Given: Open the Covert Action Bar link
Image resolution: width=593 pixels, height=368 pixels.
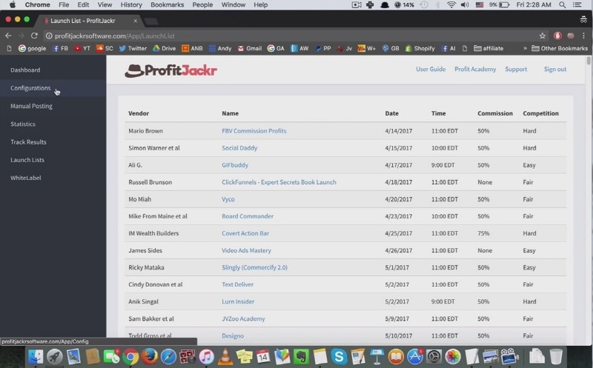Looking at the screenshot, I should [x=245, y=233].
